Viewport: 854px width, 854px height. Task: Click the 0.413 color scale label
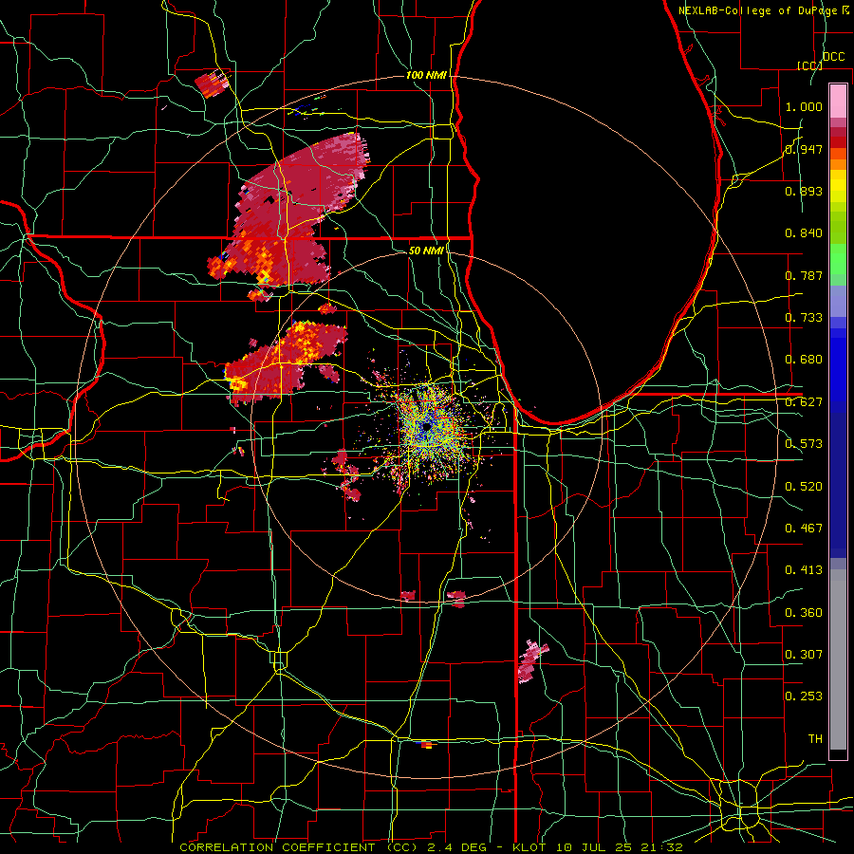pos(804,570)
